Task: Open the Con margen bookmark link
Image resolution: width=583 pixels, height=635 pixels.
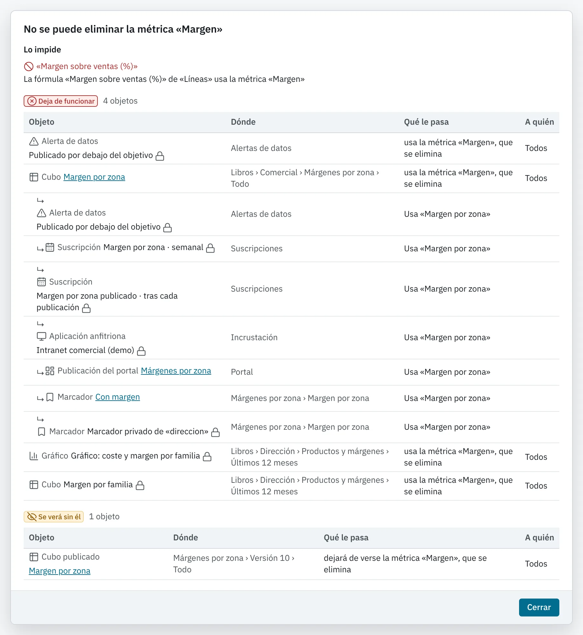Action: 118,397
